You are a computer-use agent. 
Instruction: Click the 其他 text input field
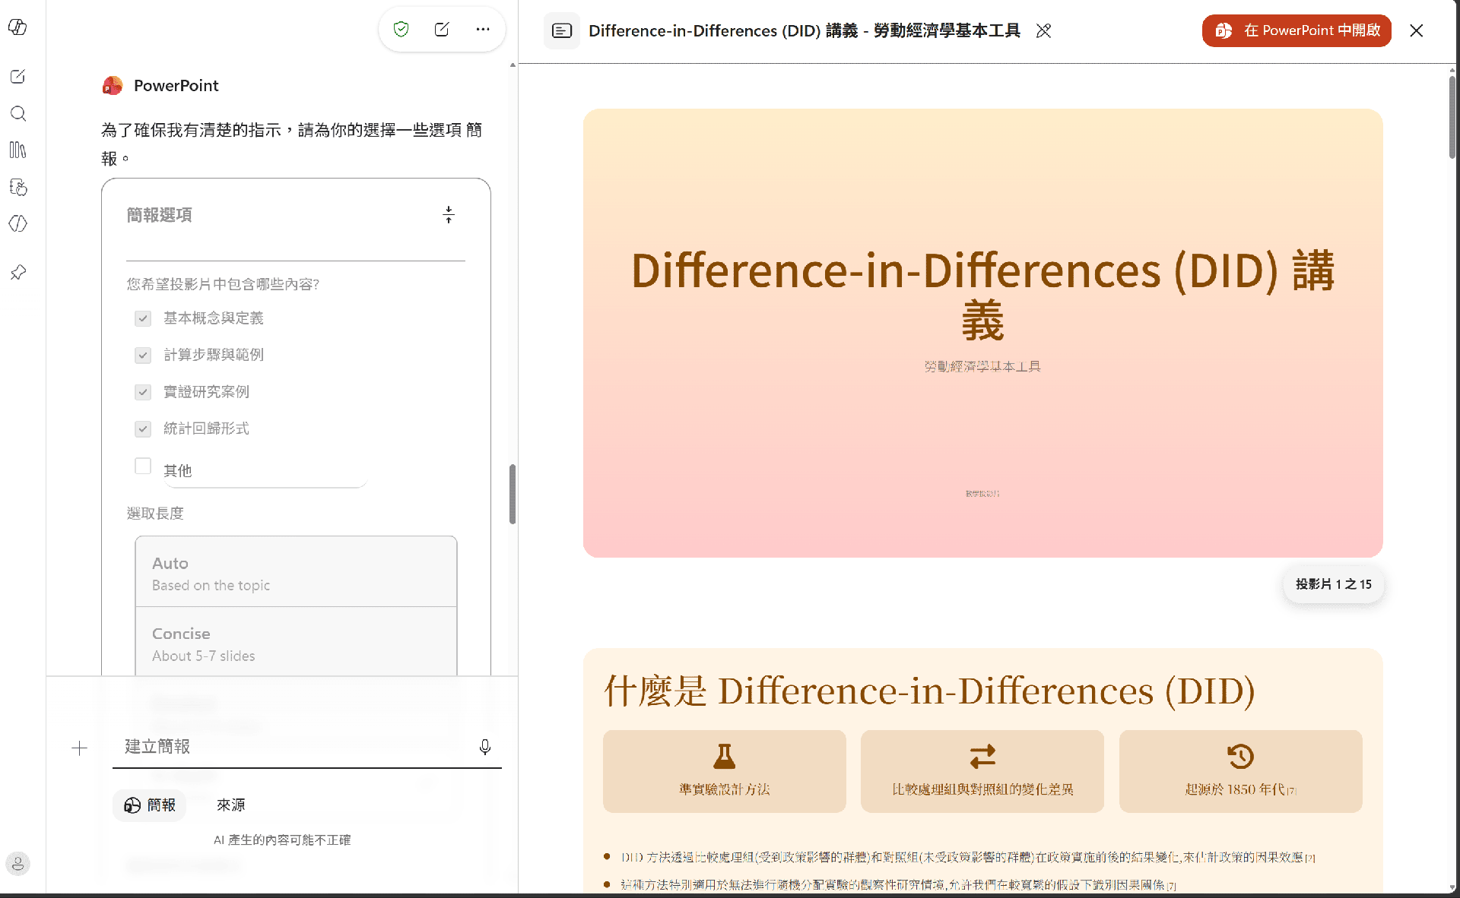[x=265, y=471]
